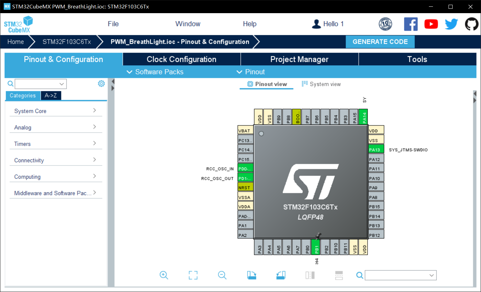Expand the System Core category
The height and width of the screenshot is (292, 481).
click(x=56, y=111)
